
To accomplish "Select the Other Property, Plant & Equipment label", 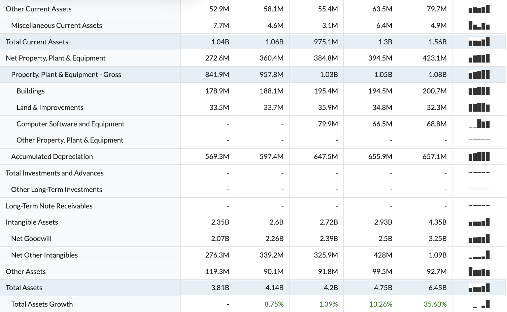I will point(70,140).
